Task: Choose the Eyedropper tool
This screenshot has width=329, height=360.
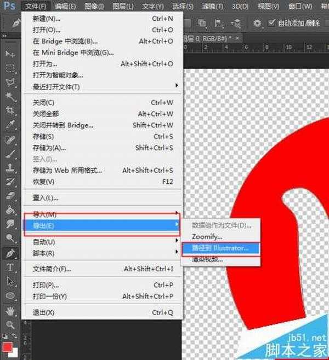Action: point(10,125)
